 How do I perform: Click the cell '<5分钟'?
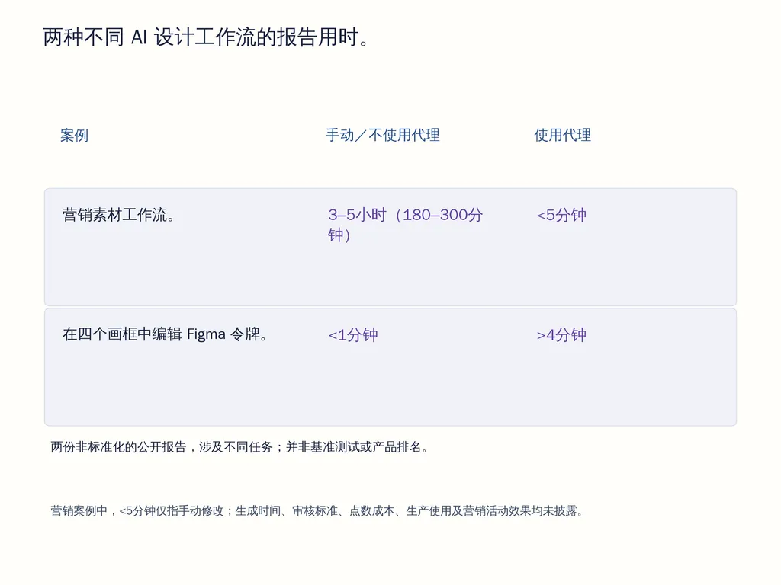coord(561,215)
